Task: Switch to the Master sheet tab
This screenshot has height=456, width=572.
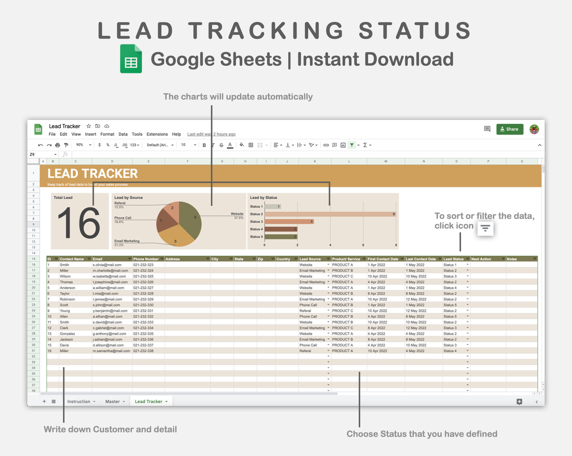Action: 114,401
